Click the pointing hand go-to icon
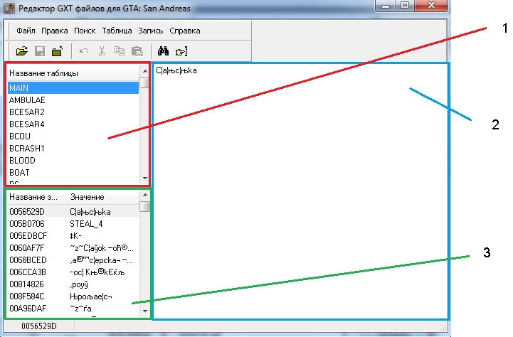This screenshot has width=513, height=337. [181, 51]
